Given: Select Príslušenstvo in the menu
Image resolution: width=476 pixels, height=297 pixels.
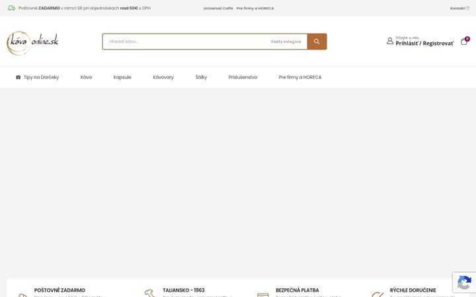Looking at the screenshot, I should point(243,77).
